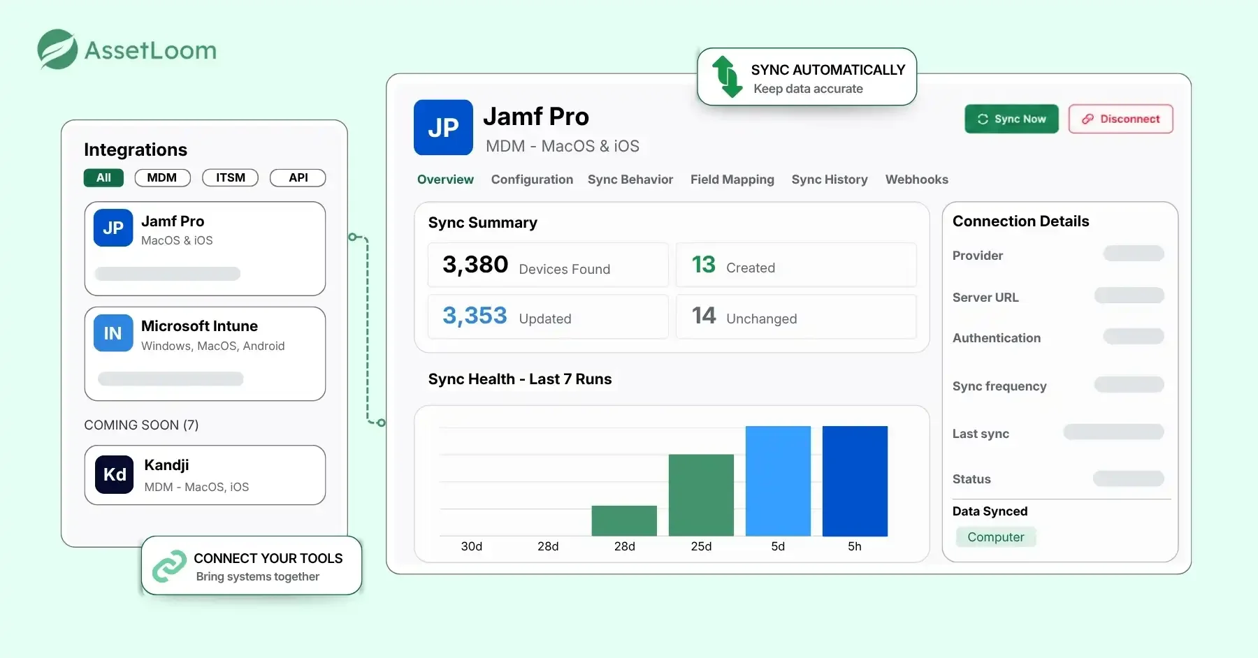Select the Jamf Pro integration card
Screen dimensions: 1258x658
[x=205, y=249]
